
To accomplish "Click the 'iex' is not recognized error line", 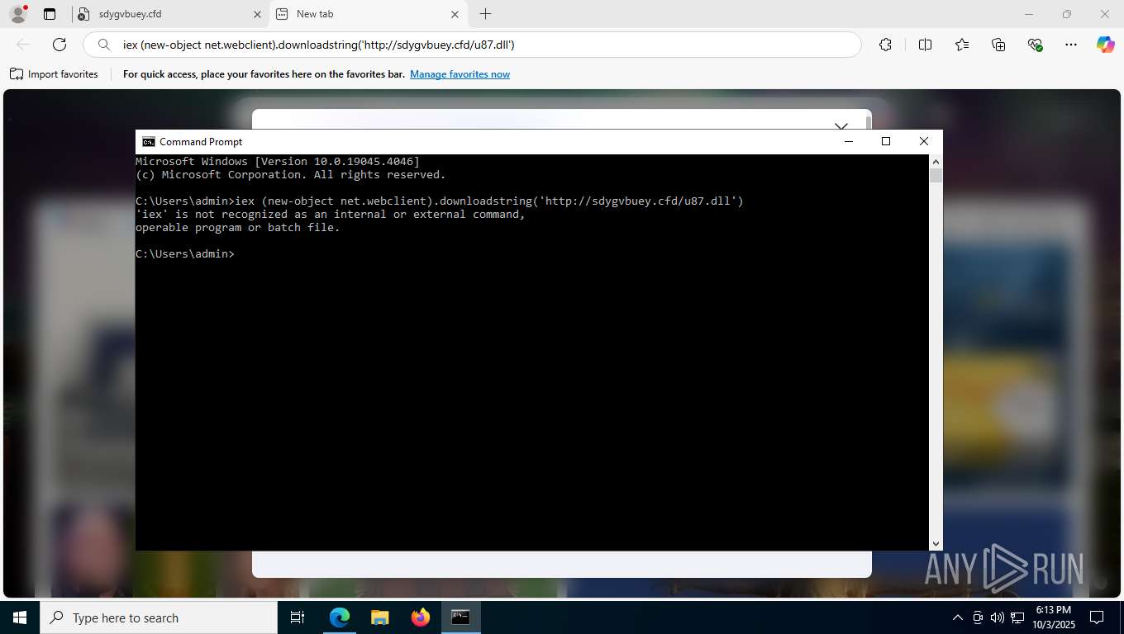I will pos(331,215).
